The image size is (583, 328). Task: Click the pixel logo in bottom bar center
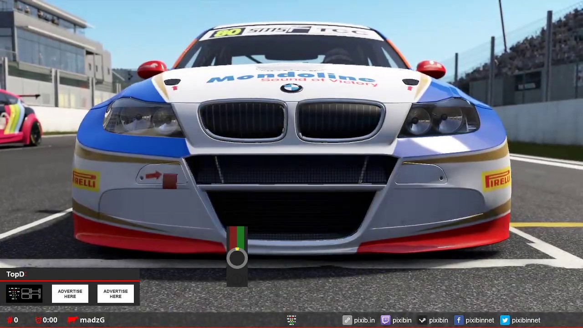tap(291, 320)
